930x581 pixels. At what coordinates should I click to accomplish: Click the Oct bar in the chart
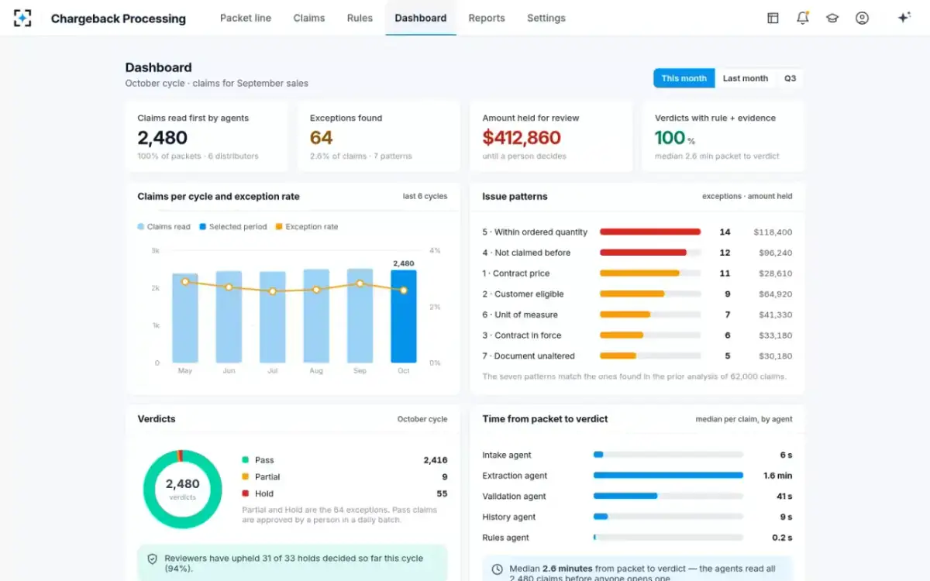[x=404, y=316]
